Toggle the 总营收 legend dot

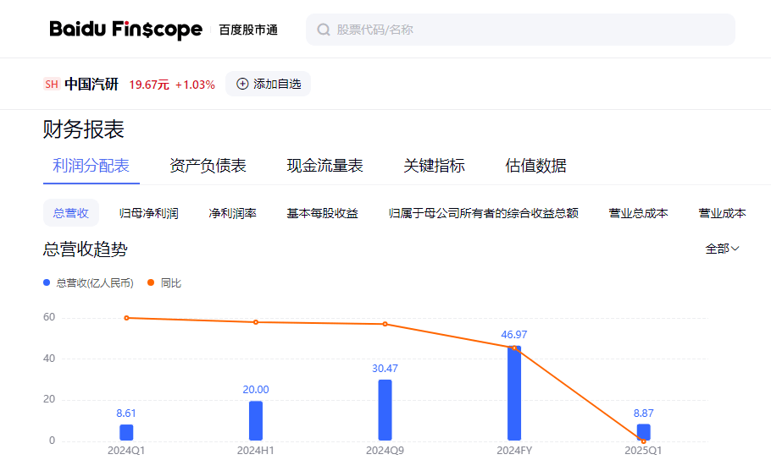point(47,283)
